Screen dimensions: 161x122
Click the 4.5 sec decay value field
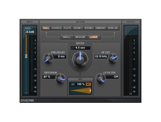point(80,48)
